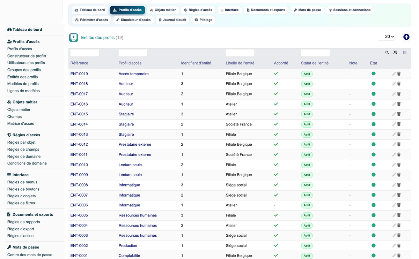Go to Règles de boutons in sidebar
The width and height of the screenshot is (419, 259).
click(23, 189)
